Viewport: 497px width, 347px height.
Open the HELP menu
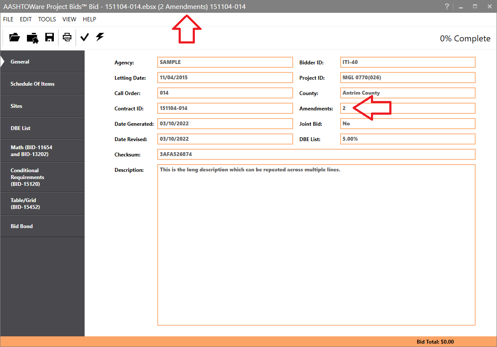(x=89, y=19)
